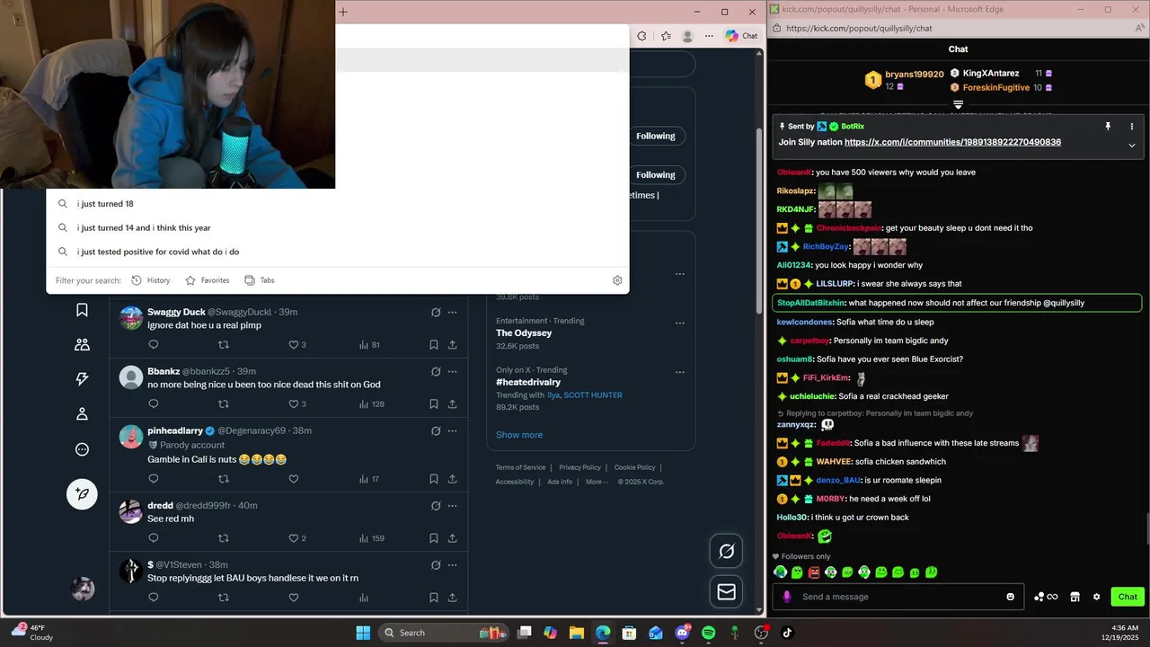Image resolution: width=1150 pixels, height=647 pixels.
Task: Open Kick chat settings gear
Action: [1096, 597]
